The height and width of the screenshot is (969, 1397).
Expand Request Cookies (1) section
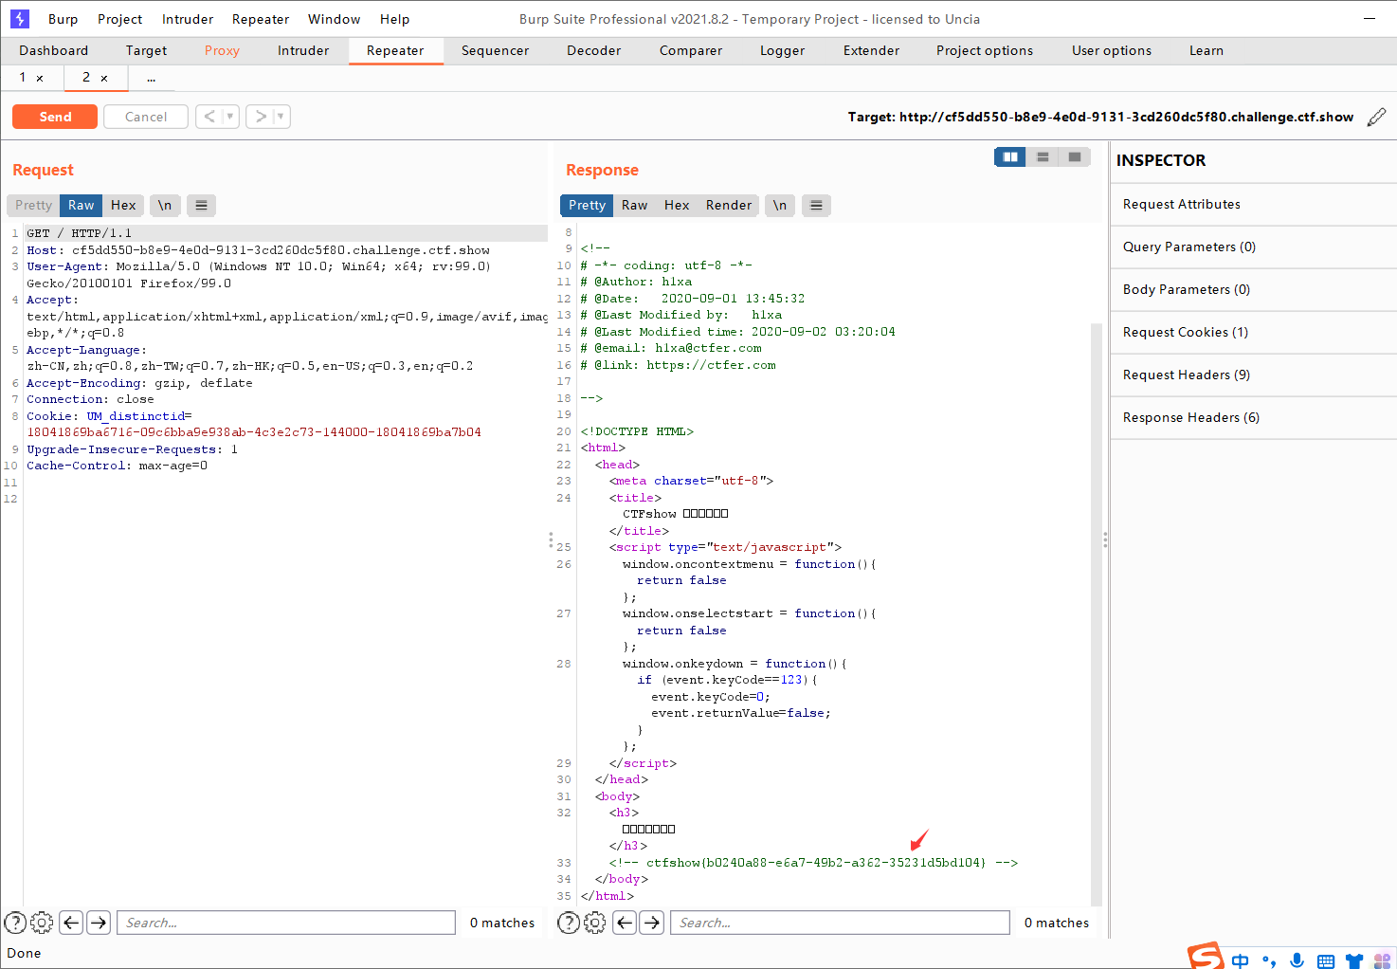[x=1254, y=332]
